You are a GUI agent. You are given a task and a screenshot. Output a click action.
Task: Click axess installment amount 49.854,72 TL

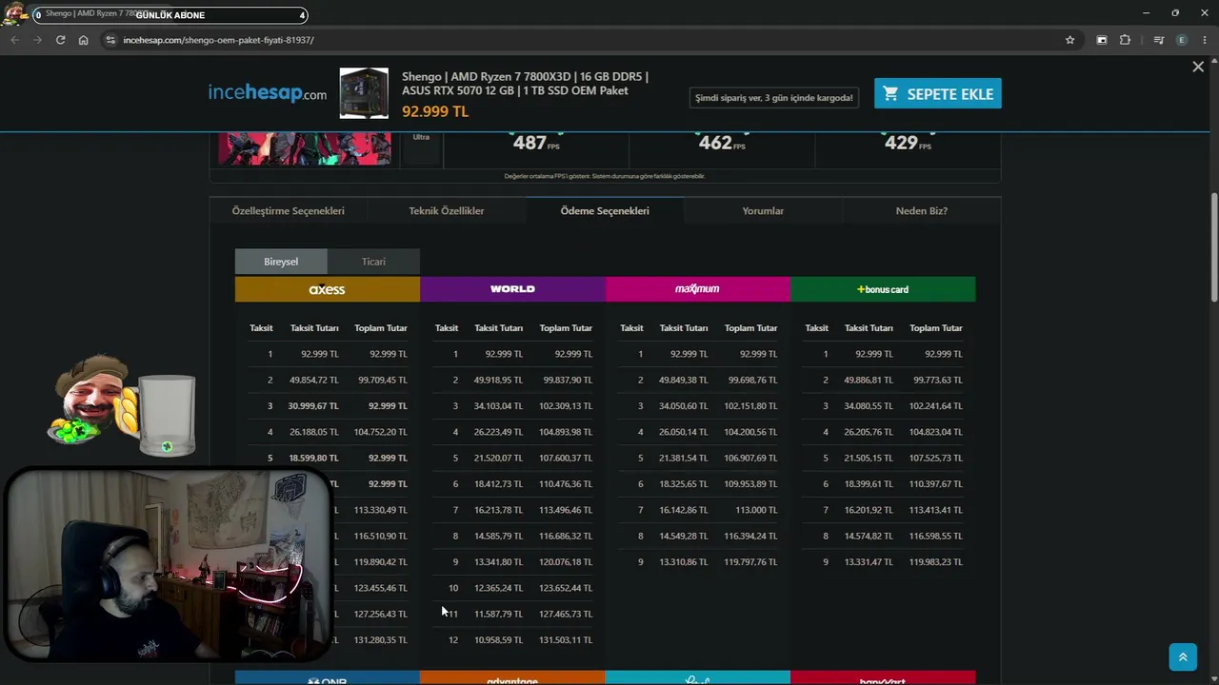click(x=314, y=380)
